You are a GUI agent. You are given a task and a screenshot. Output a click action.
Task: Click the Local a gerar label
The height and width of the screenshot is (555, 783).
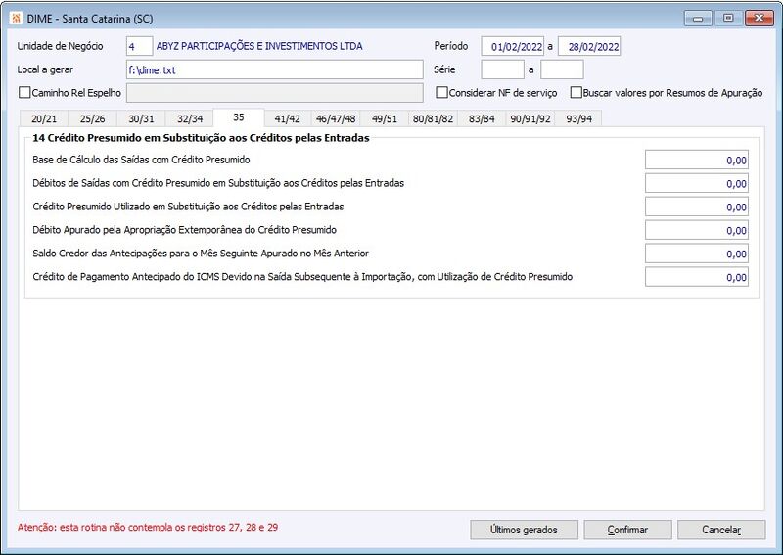45,69
